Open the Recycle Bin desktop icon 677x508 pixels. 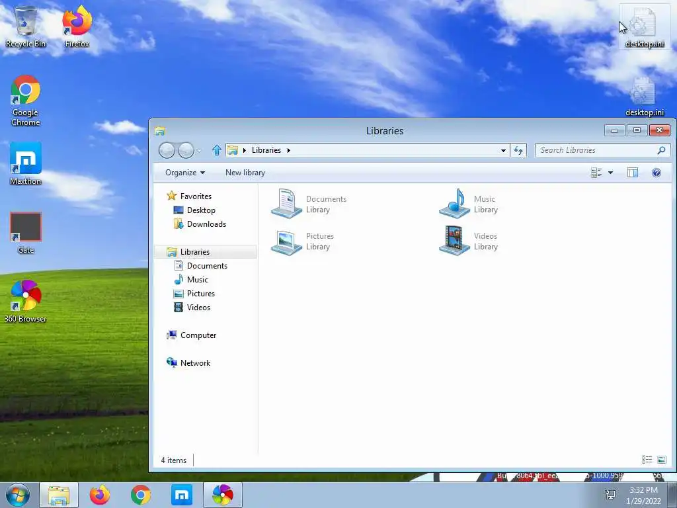(26, 26)
